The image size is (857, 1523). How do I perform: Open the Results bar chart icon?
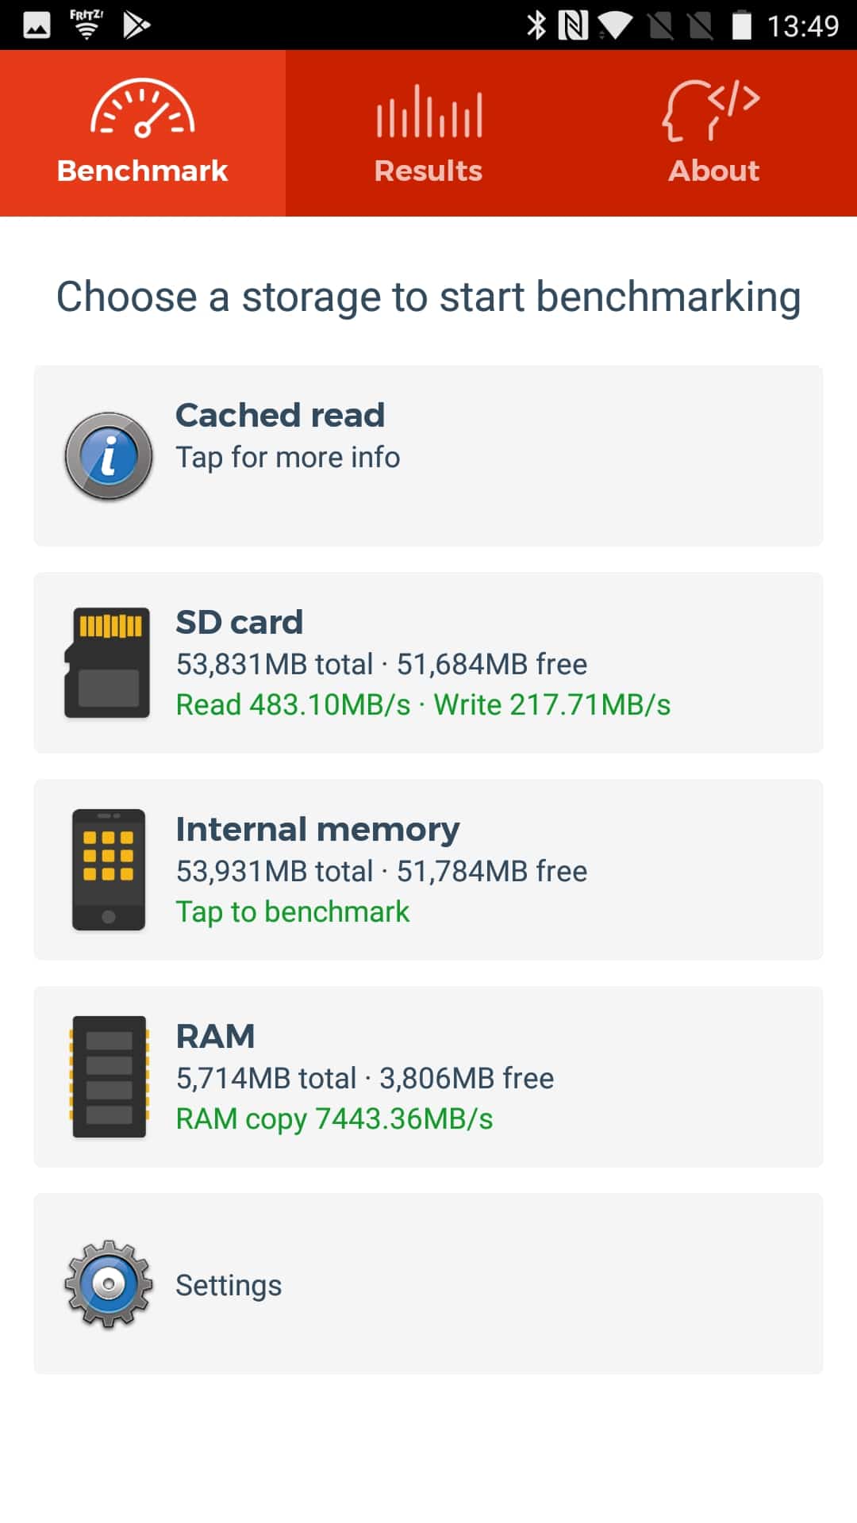429,111
